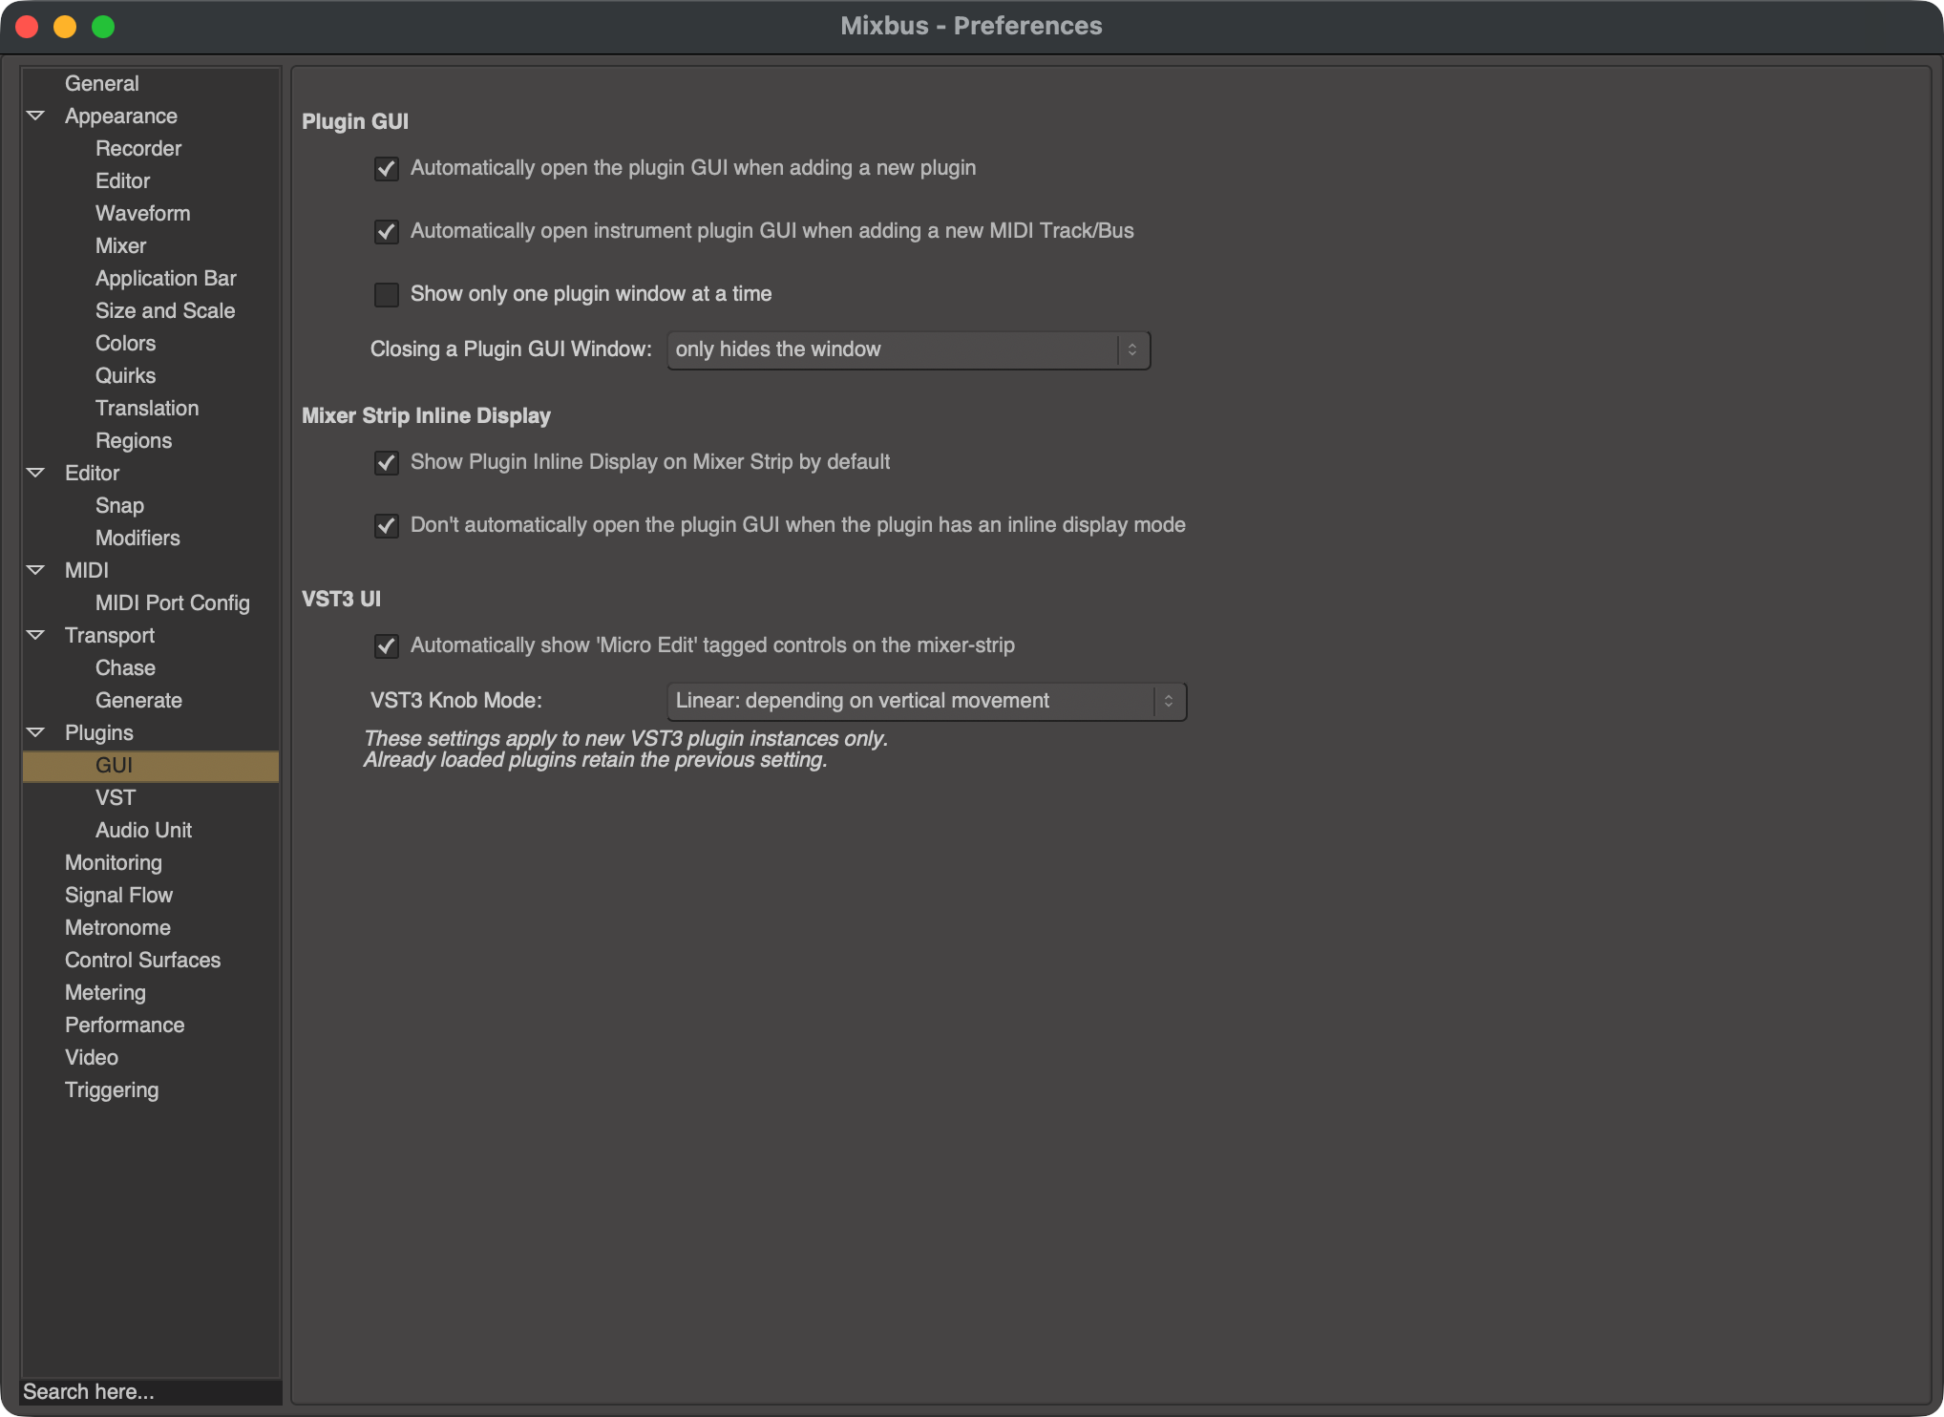Collapse the Plugins tree section
Viewport: 1944px width, 1417px height.
click(x=36, y=732)
